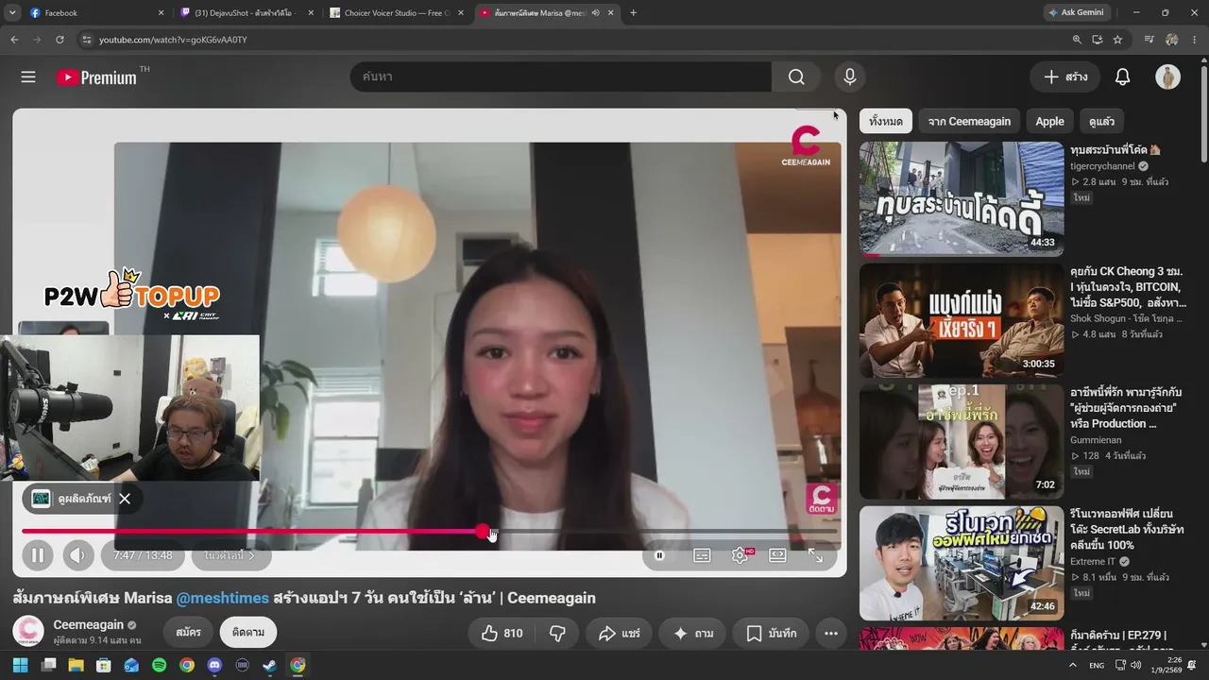Toggle subtitles in the player

point(702,555)
